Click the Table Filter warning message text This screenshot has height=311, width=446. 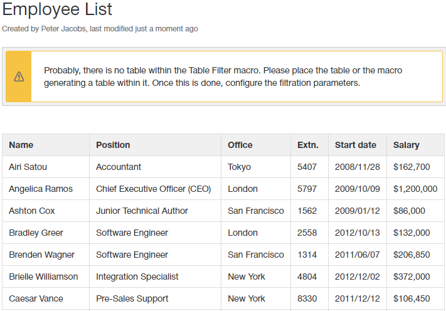tap(223, 76)
